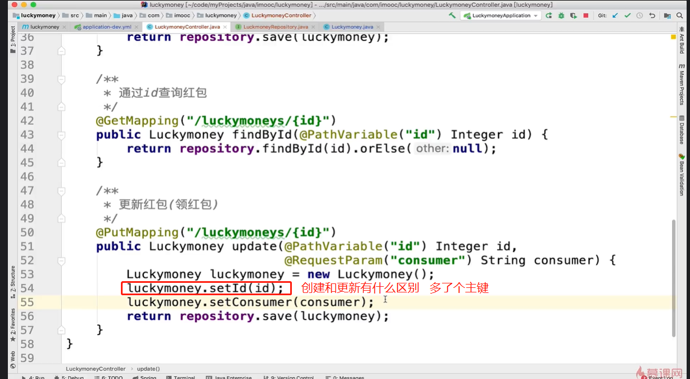The width and height of the screenshot is (690, 379).
Task: Click the LuckymoneyController breadcrumb in navigation bar
Action: click(277, 15)
